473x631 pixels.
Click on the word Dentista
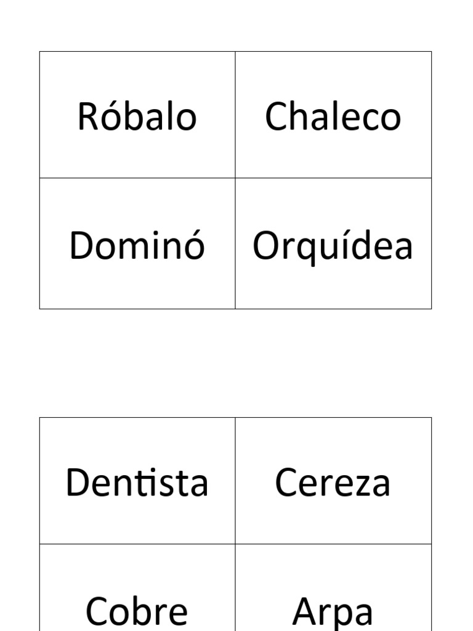(x=137, y=482)
